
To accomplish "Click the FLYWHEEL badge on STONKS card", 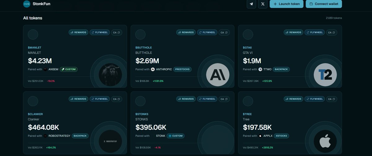I will coord(207,99).
